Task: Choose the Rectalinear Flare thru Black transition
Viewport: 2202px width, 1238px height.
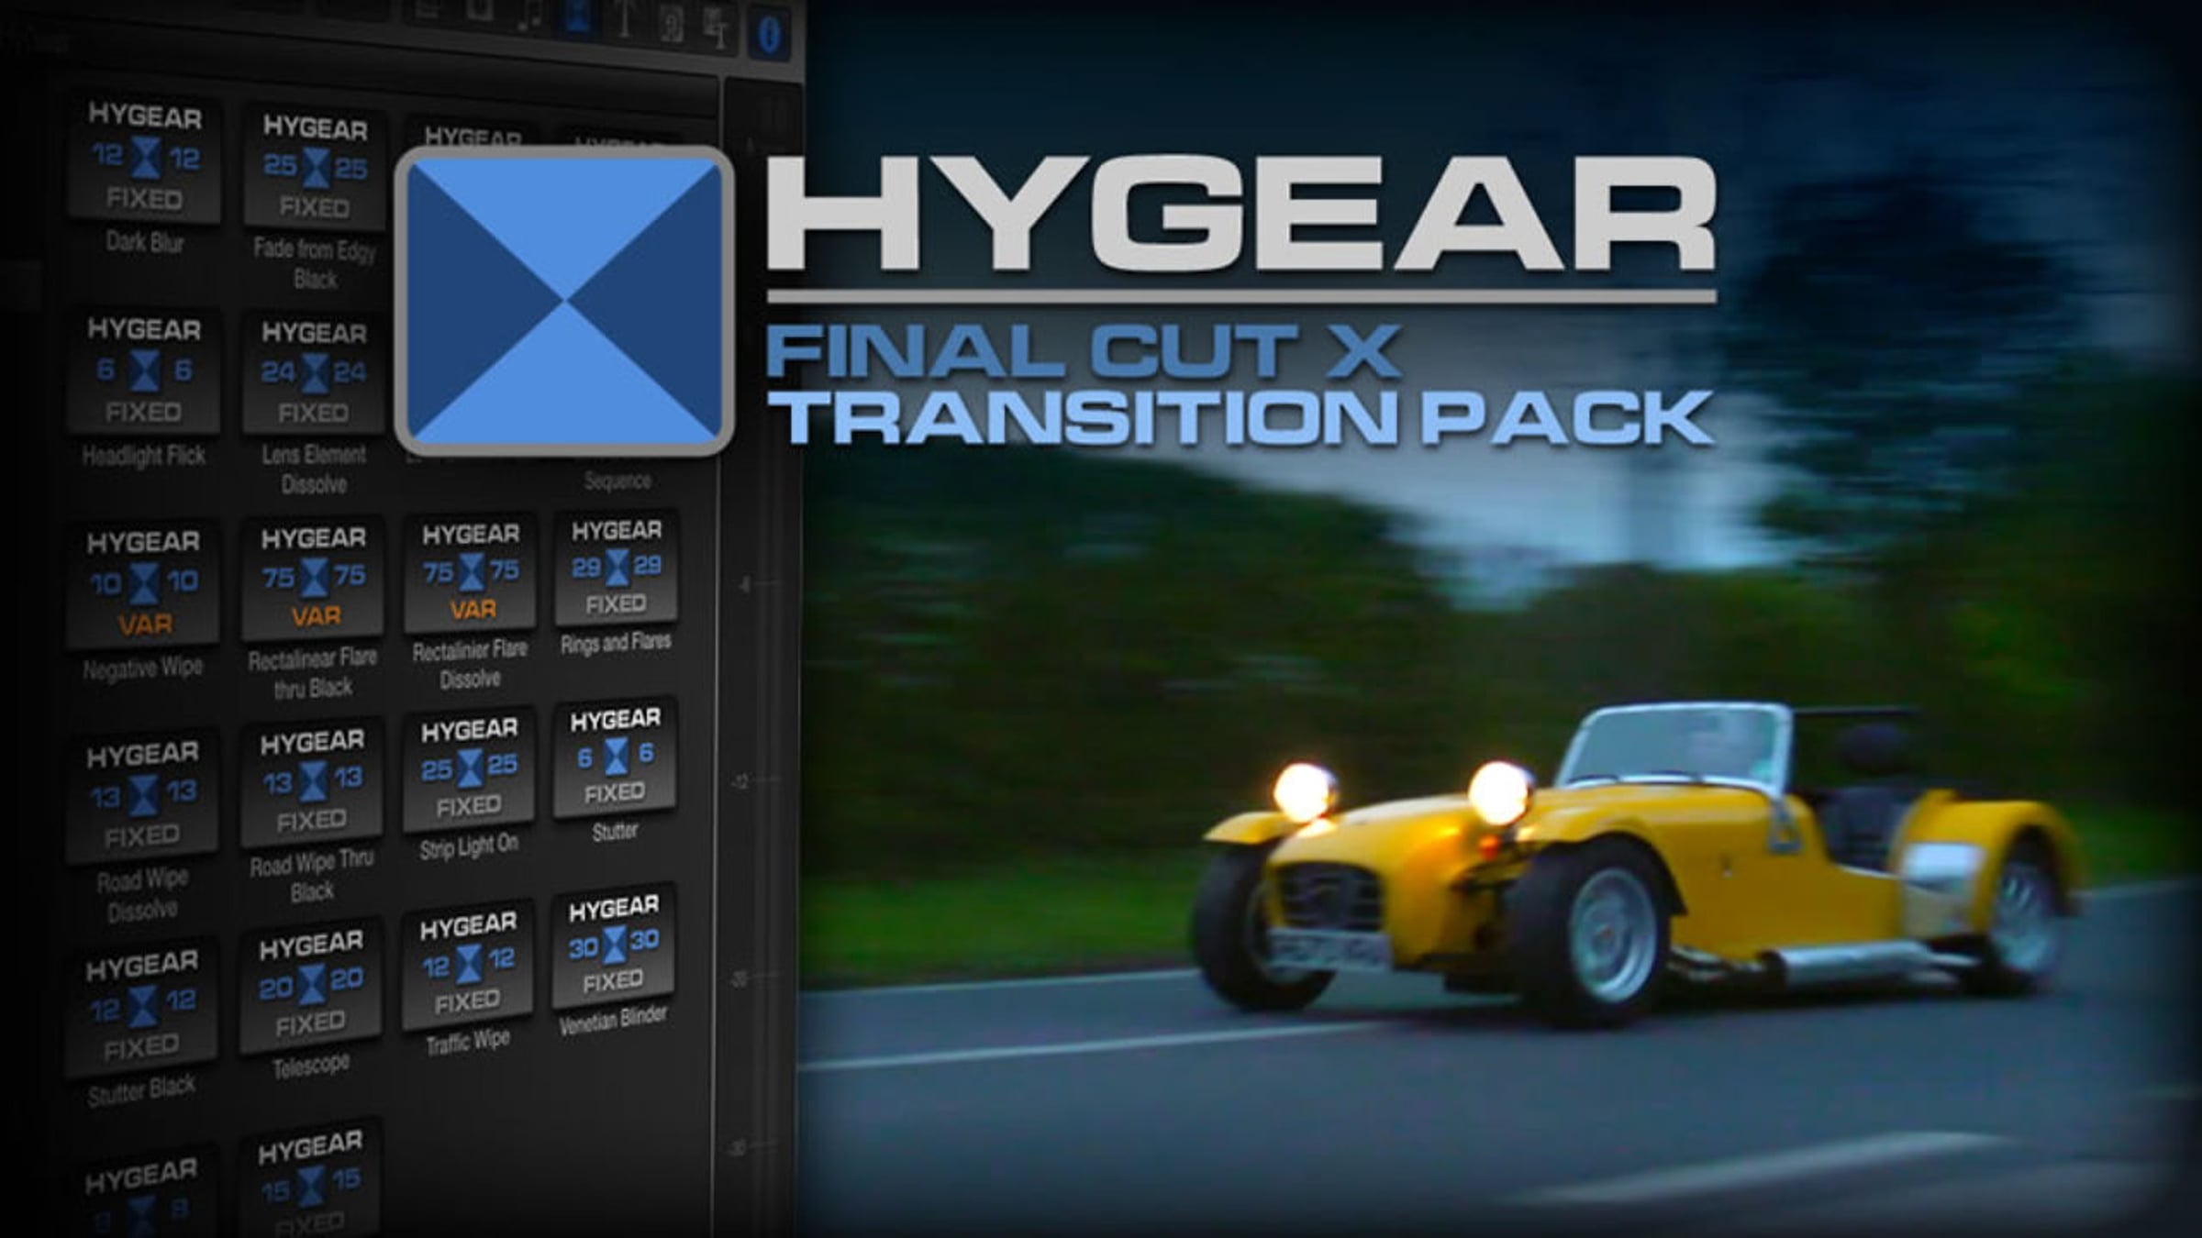Action: (314, 579)
